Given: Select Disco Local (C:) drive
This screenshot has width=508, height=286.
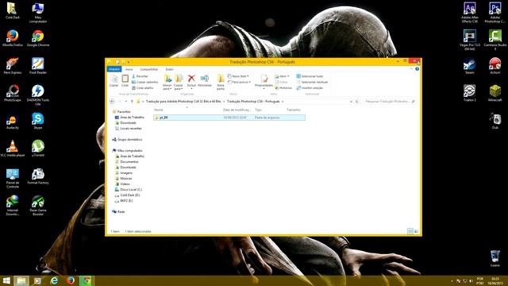Looking at the screenshot, I should click(x=129, y=189).
